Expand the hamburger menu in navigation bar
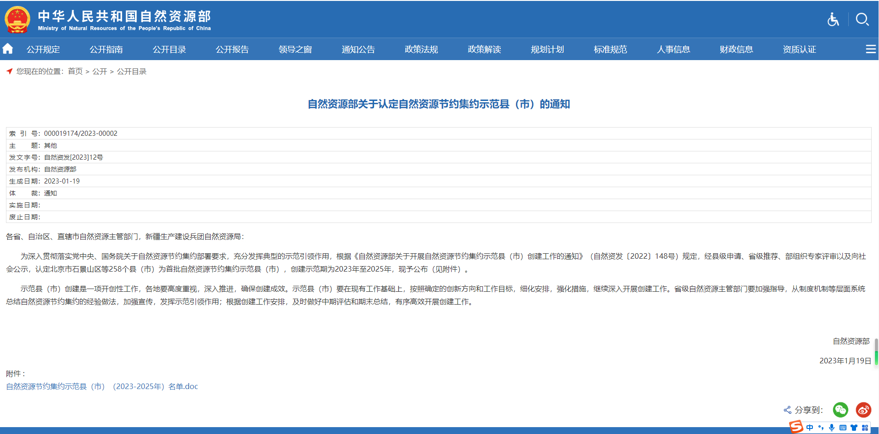The image size is (879, 434). pyautogui.click(x=870, y=49)
